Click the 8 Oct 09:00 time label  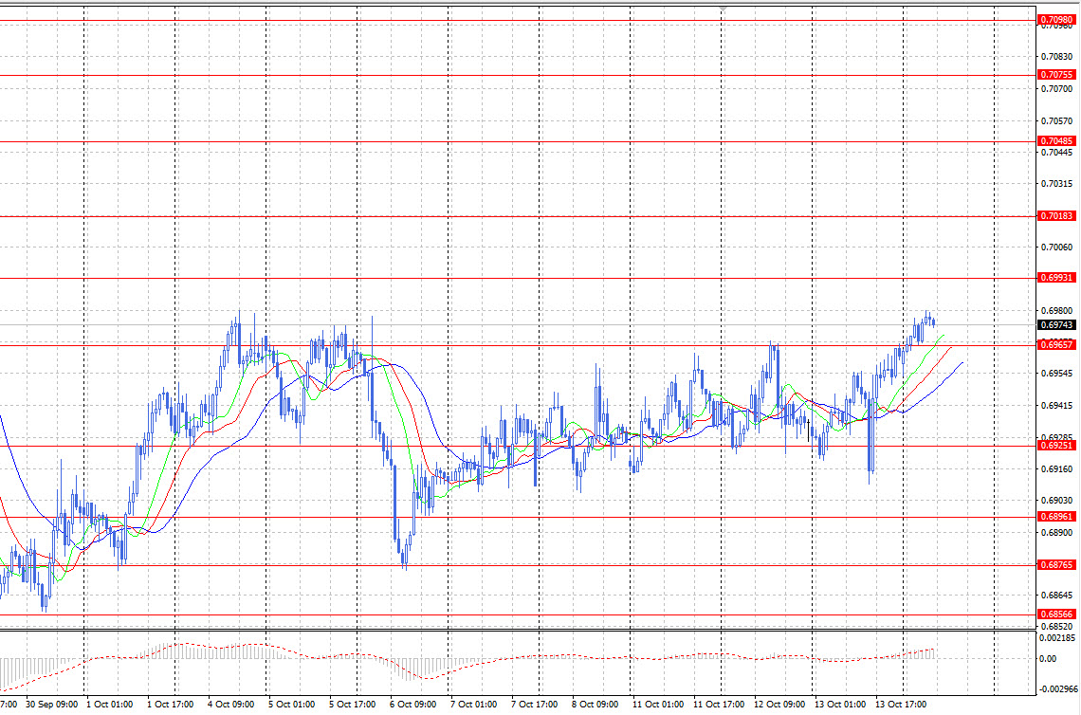pos(595,705)
